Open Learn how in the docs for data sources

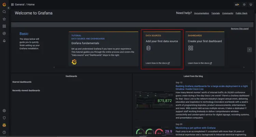158,63
